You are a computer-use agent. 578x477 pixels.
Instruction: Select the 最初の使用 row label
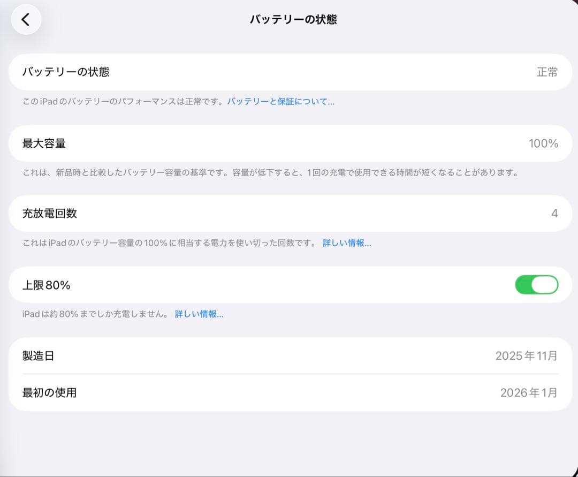click(49, 392)
